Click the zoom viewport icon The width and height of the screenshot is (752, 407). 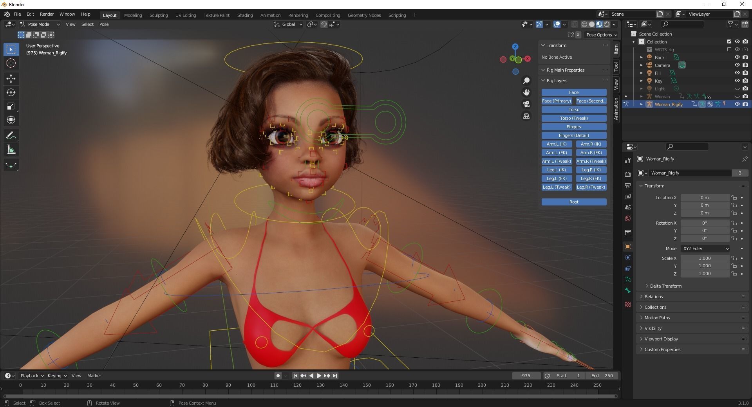click(526, 81)
